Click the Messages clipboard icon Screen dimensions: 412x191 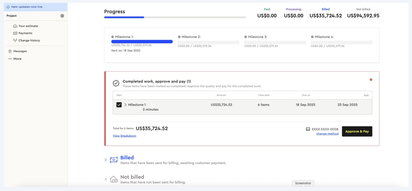tap(10, 51)
